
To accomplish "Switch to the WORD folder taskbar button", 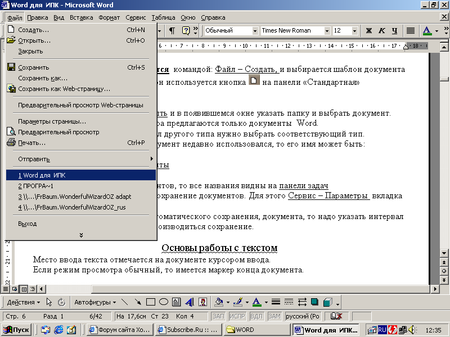I will (x=257, y=330).
